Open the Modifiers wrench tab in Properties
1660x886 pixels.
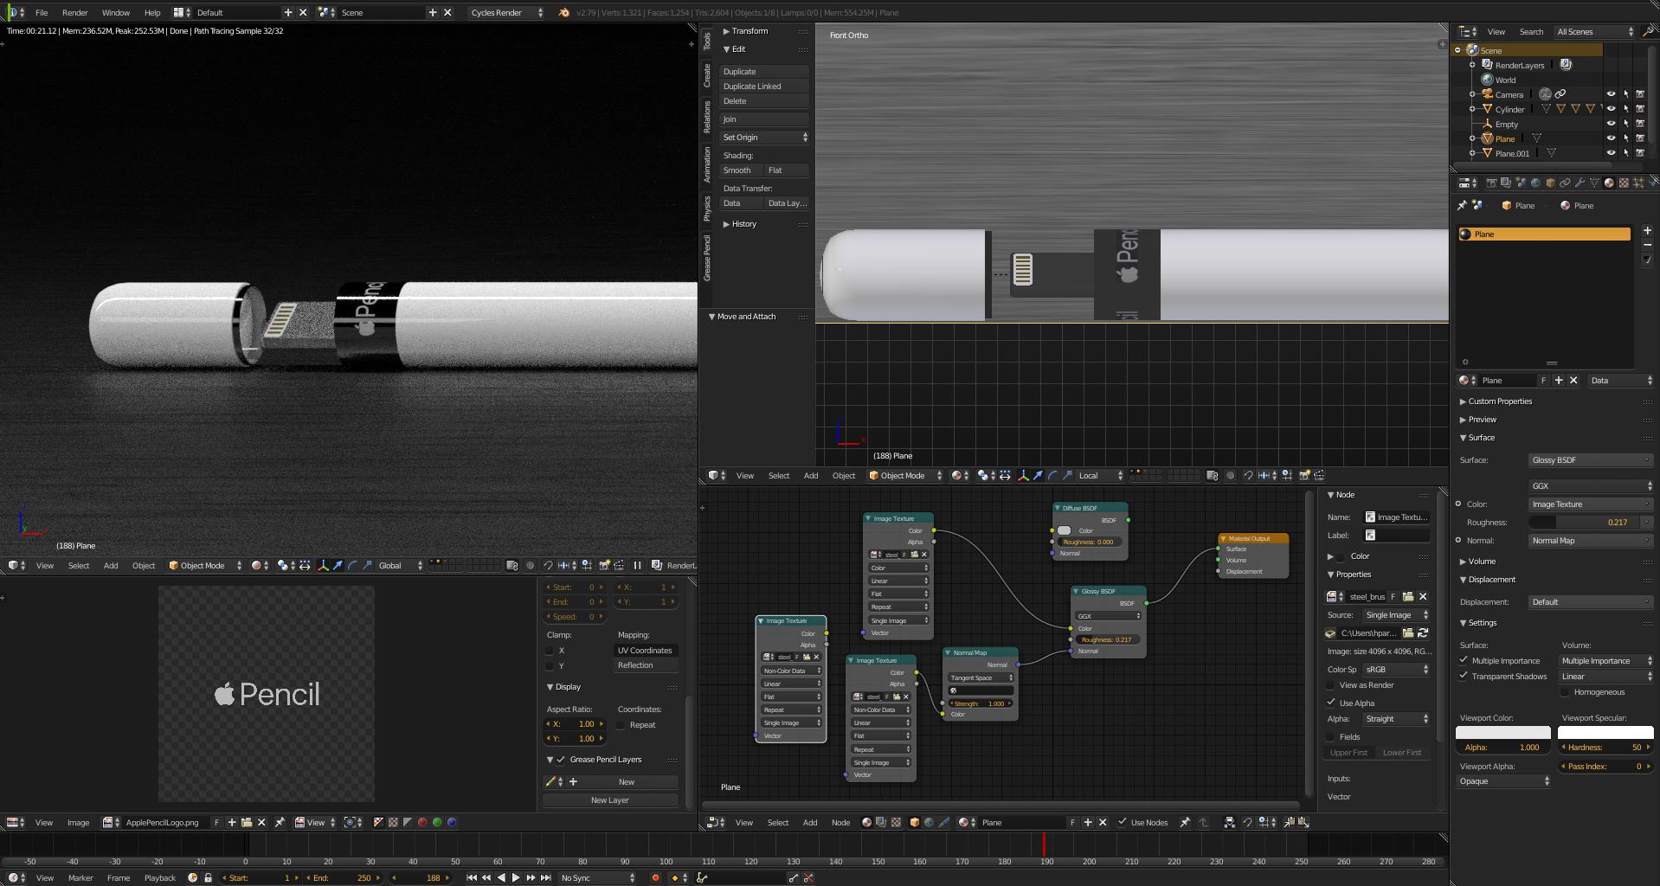click(x=1580, y=183)
